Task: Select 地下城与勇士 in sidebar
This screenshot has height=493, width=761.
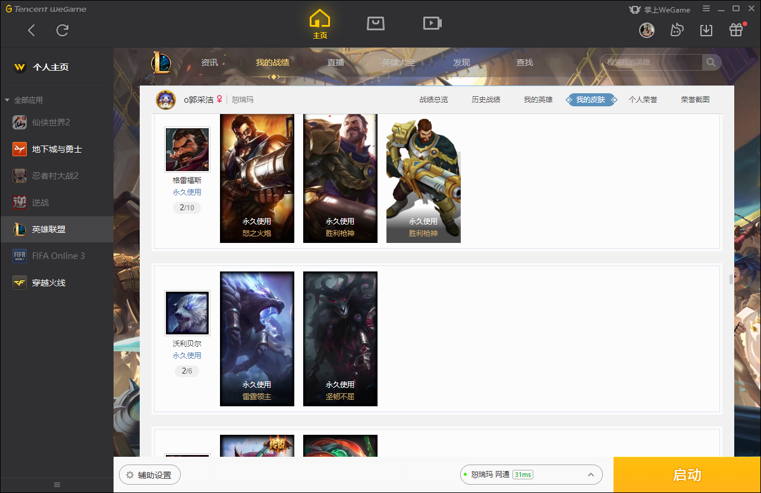Action: click(56, 149)
